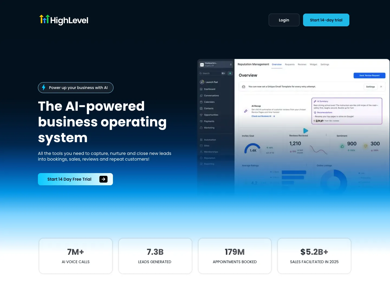
Task: Play the dashboard preview video
Action: [305, 131]
